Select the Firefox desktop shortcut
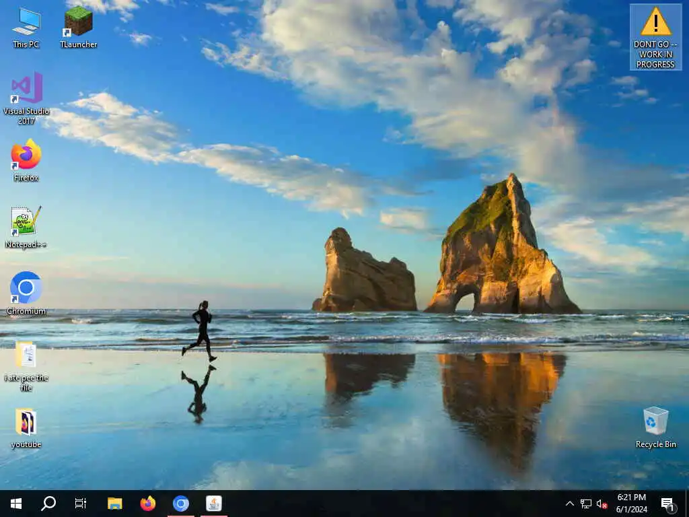The height and width of the screenshot is (517, 689). pos(26,160)
